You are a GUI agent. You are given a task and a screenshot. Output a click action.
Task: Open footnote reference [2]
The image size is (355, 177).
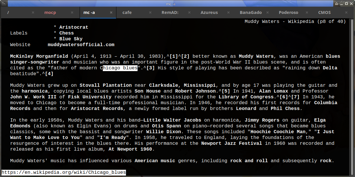click(185, 56)
